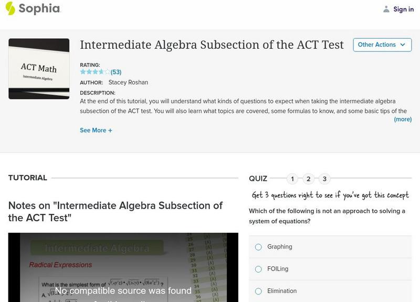The width and height of the screenshot is (420, 302).
Task: Click the star rating icons
Action: [x=94, y=72]
